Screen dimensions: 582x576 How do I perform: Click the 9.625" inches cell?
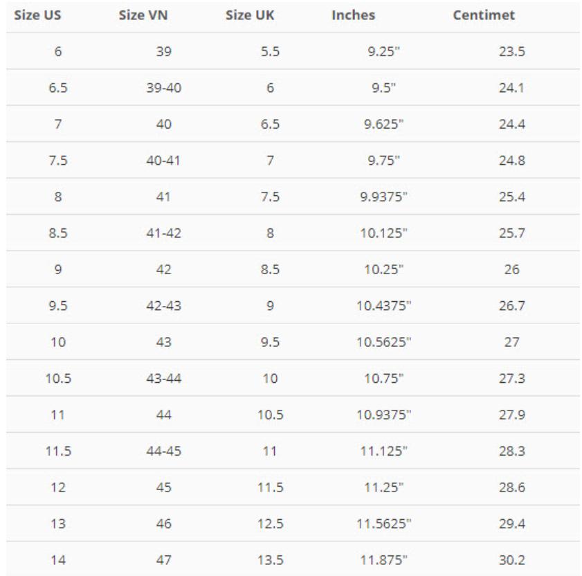point(383,125)
